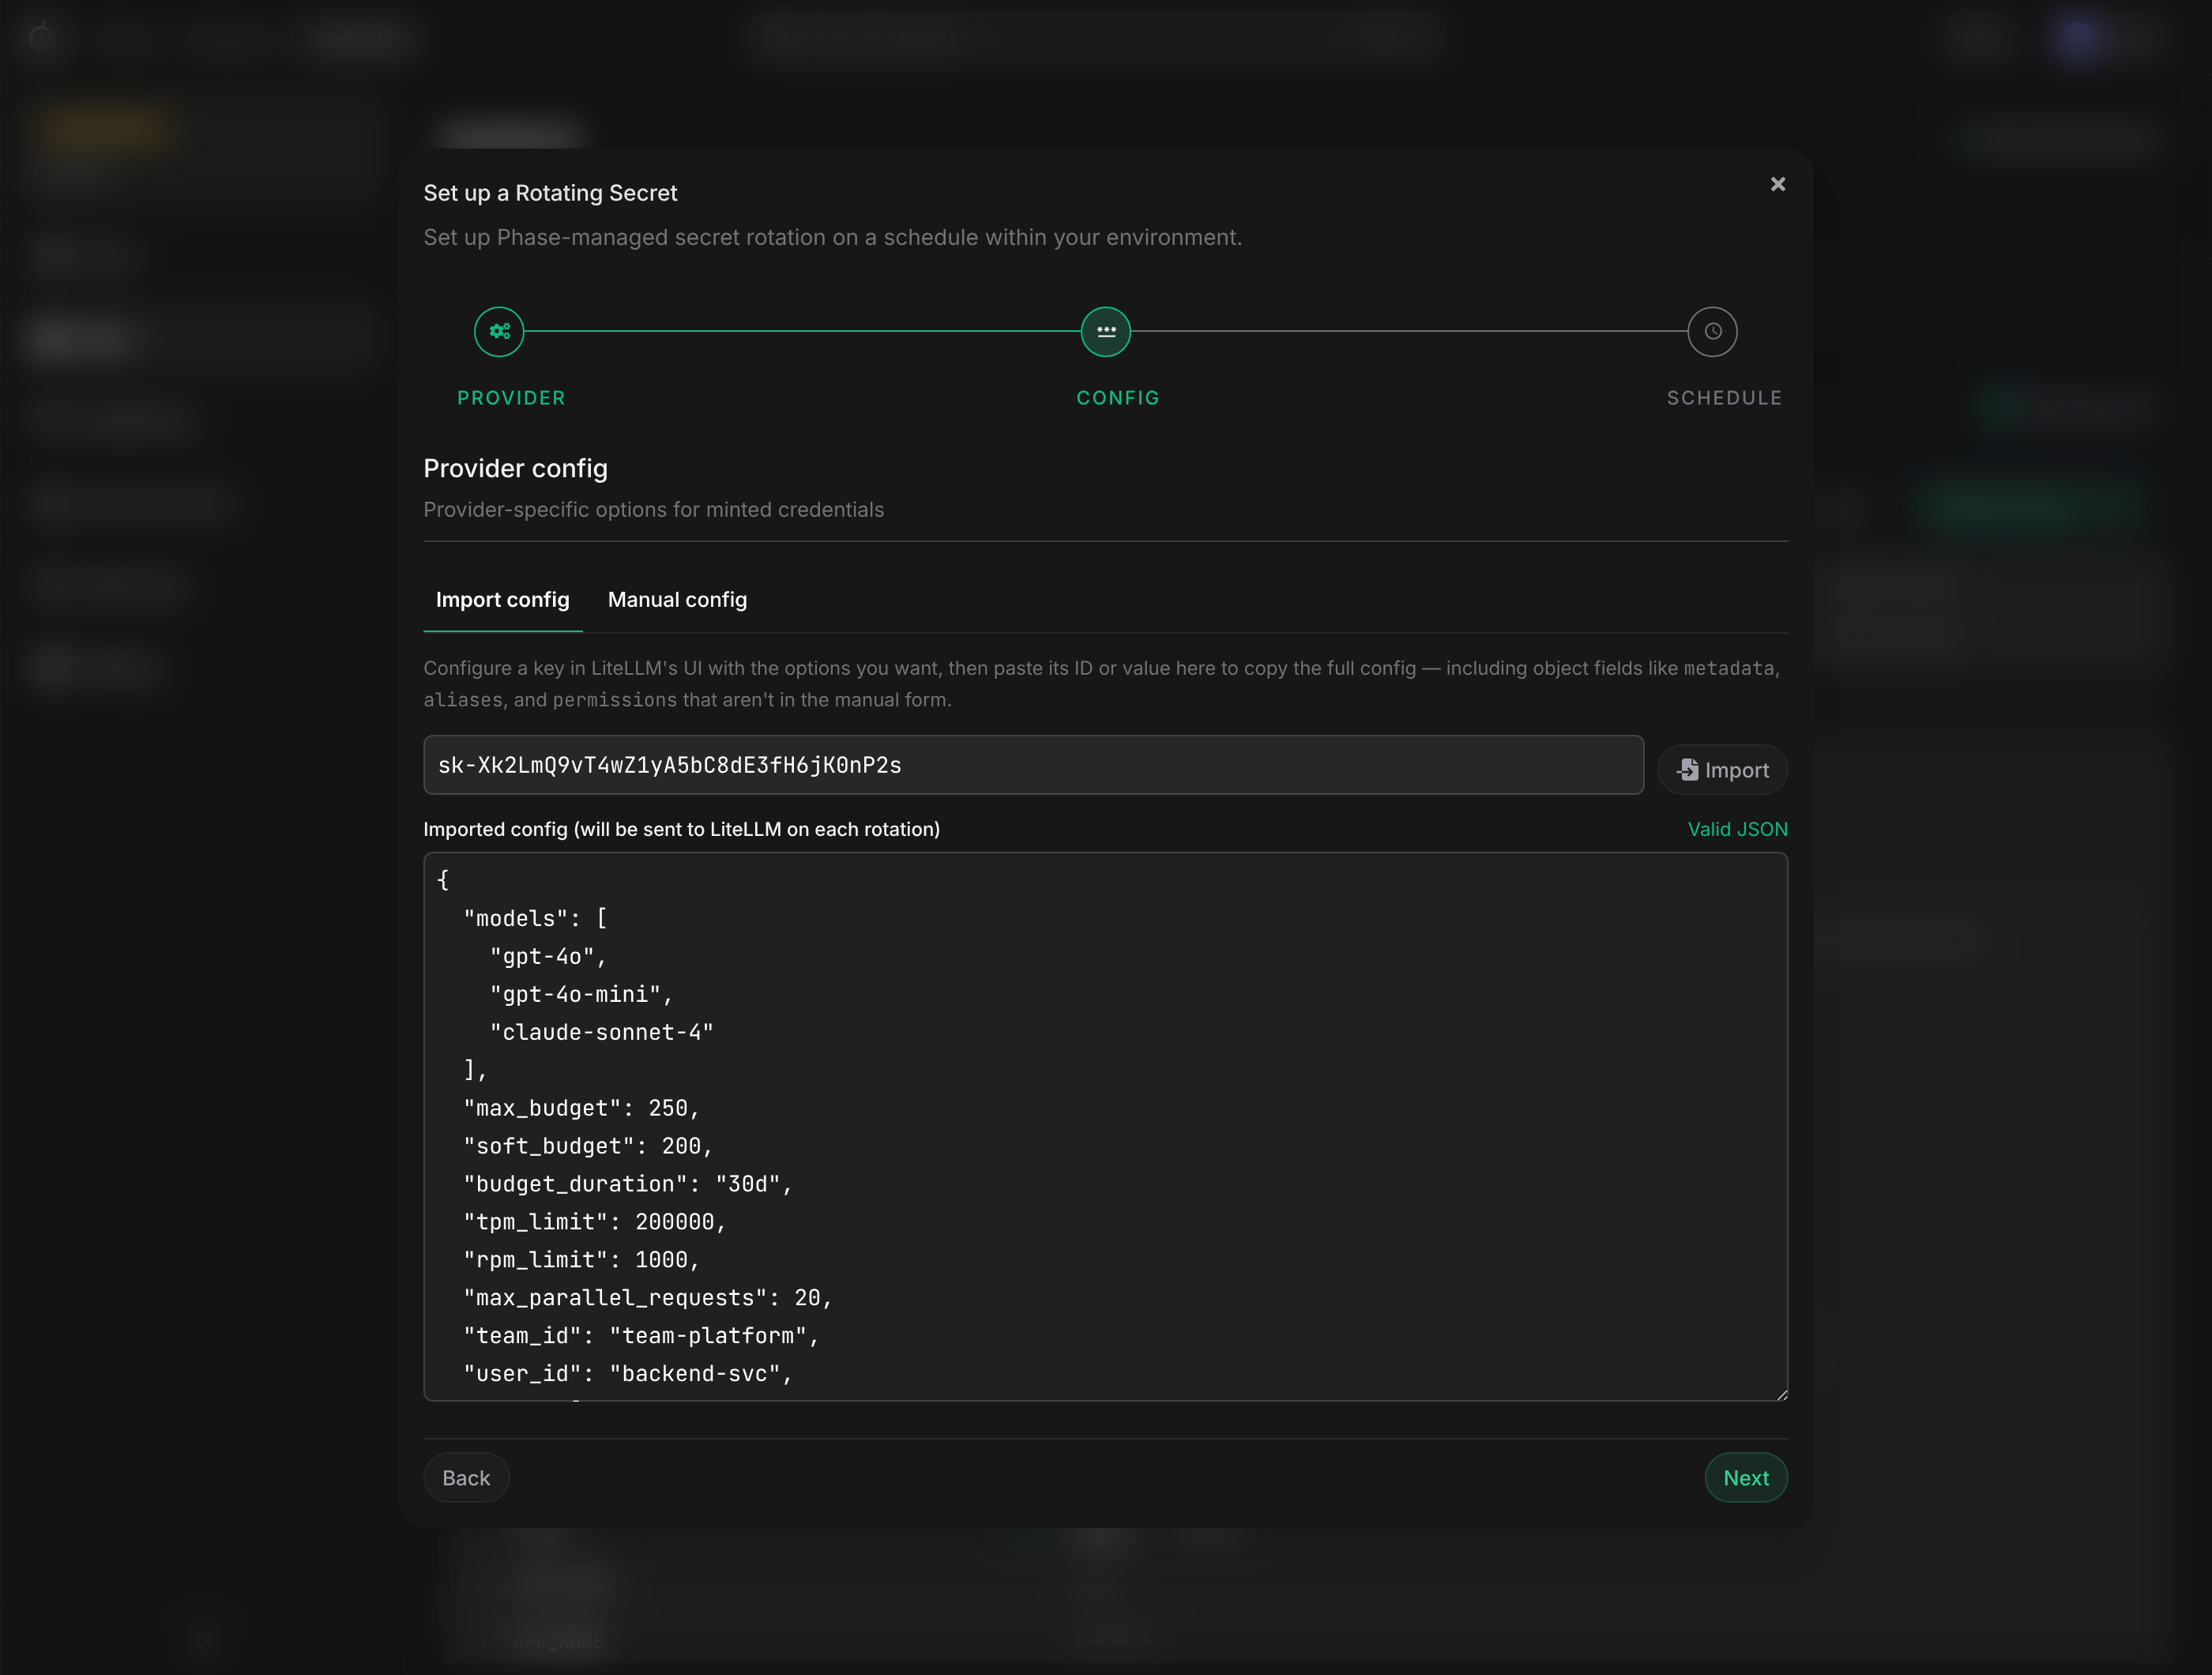Click the "max_parallel_requests": 20 line
This screenshot has height=1675, width=2212.
click(x=647, y=1298)
